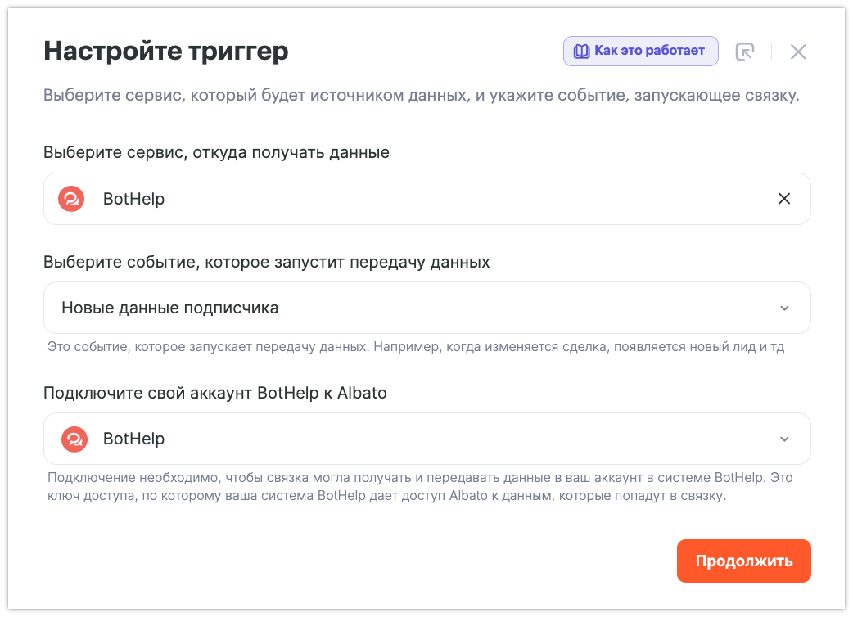The height and width of the screenshot is (617, 853).
Task: Expand the event dropdown chevron
Action: (784, 308)
